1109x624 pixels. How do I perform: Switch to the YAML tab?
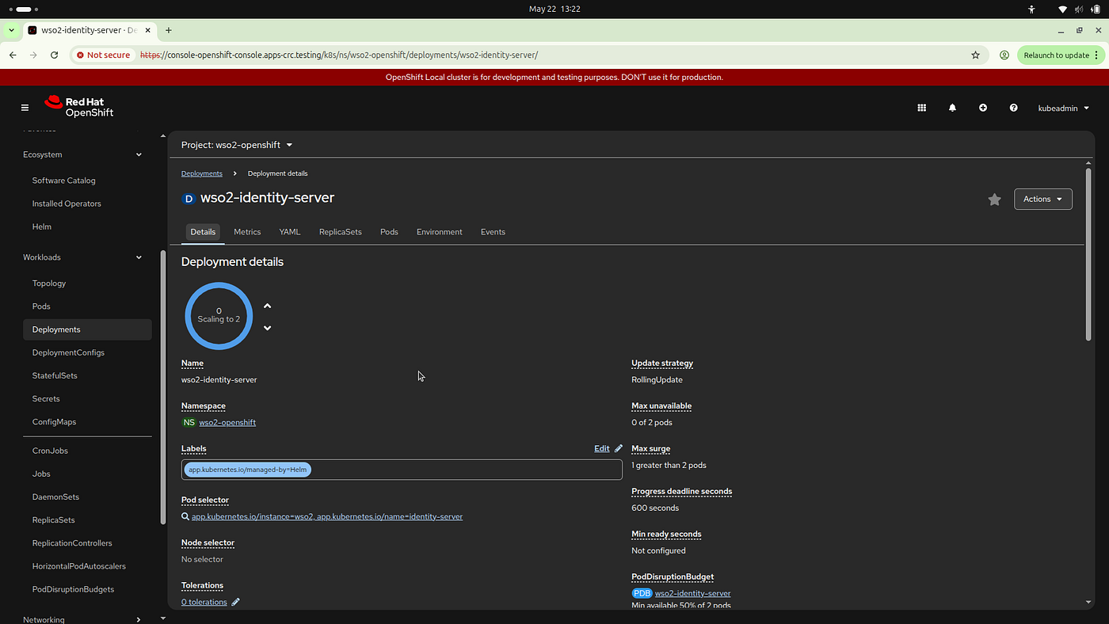290,232
